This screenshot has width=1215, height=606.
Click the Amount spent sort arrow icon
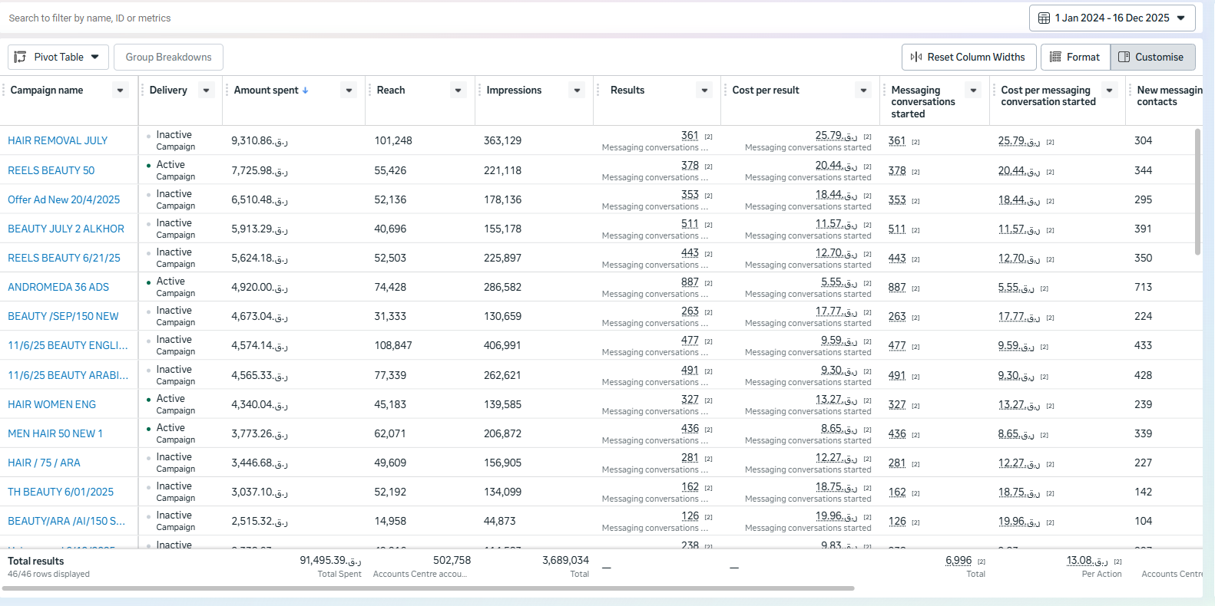point(306,91)
